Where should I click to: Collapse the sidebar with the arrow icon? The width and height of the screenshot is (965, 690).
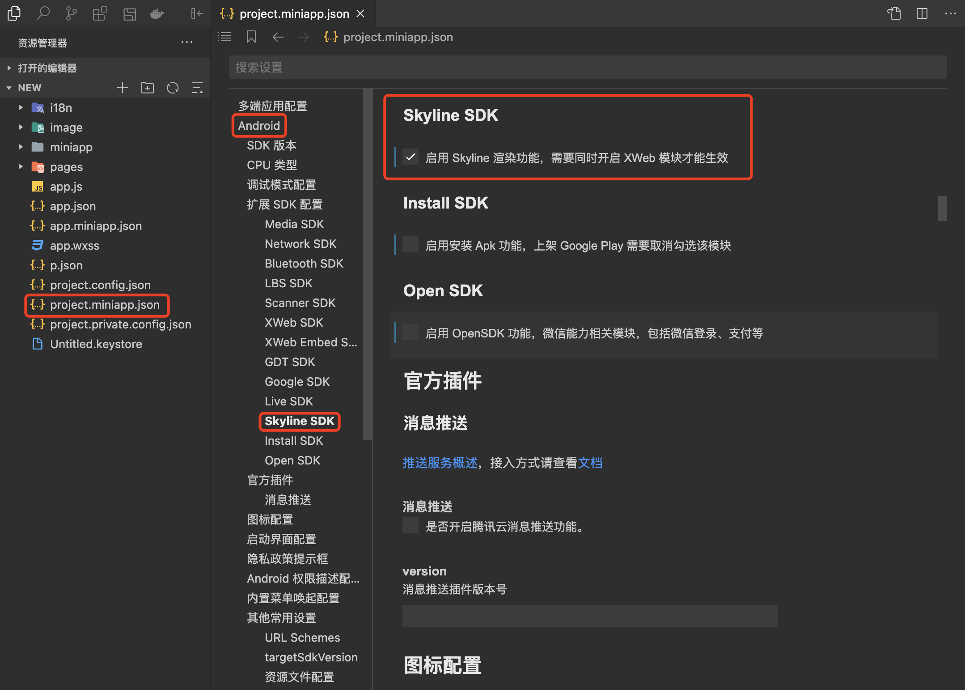point(197,13)
